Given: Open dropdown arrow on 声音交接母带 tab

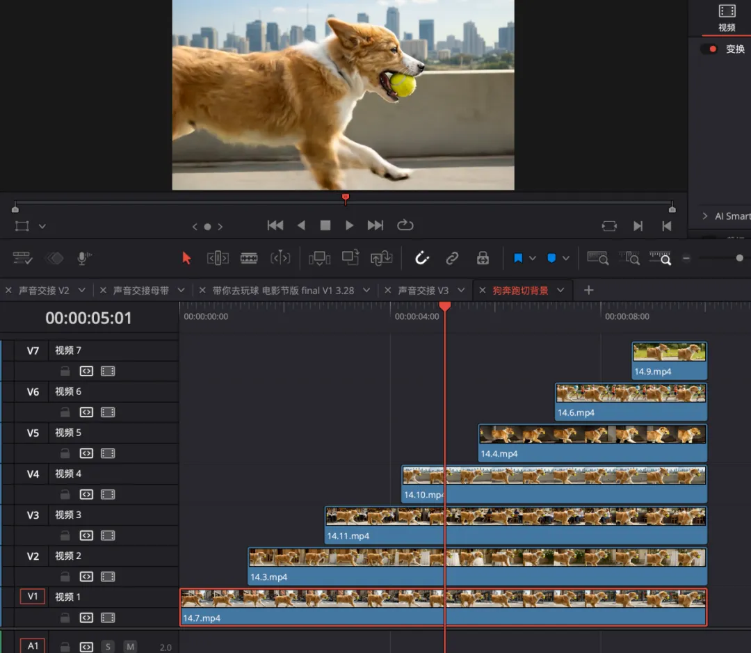Looking at the screenshot, I should (x=181, y=290).
